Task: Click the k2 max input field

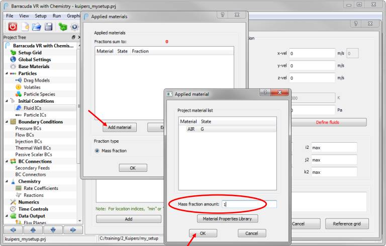Action: pyautogui.click(x=334, y=172)
